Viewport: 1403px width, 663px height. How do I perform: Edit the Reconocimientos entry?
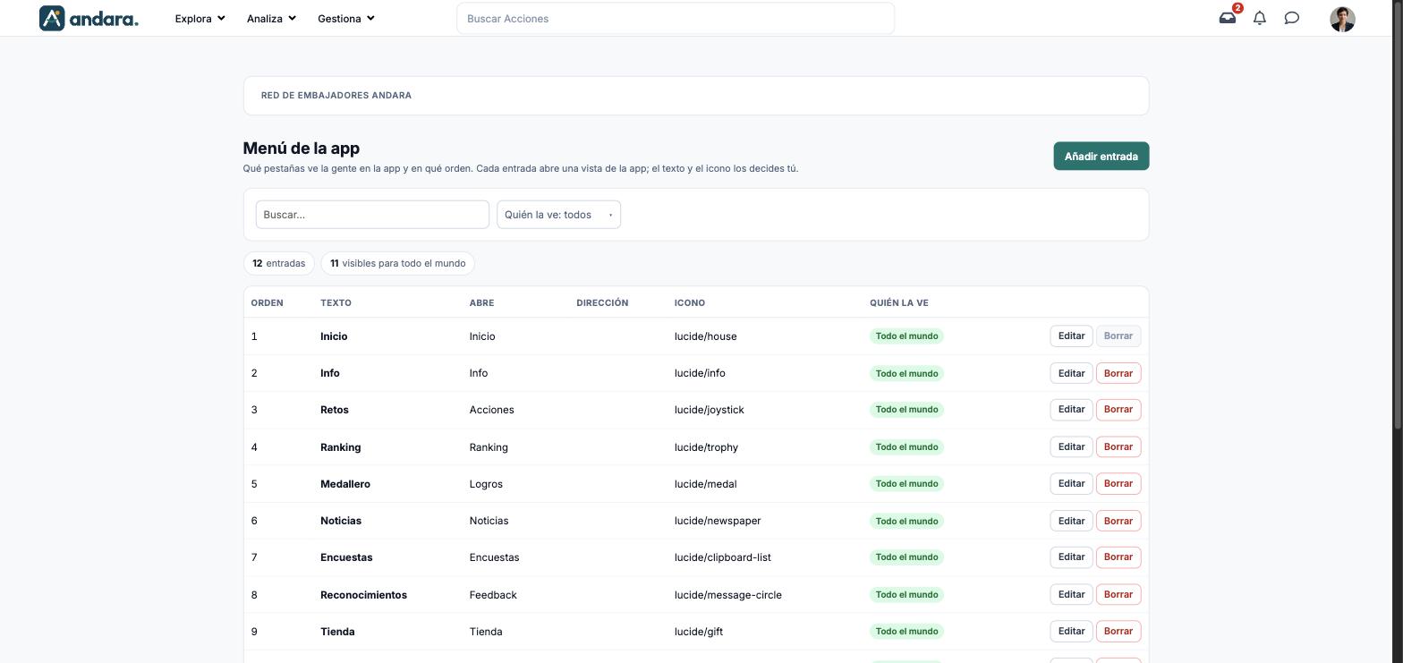1071,594
